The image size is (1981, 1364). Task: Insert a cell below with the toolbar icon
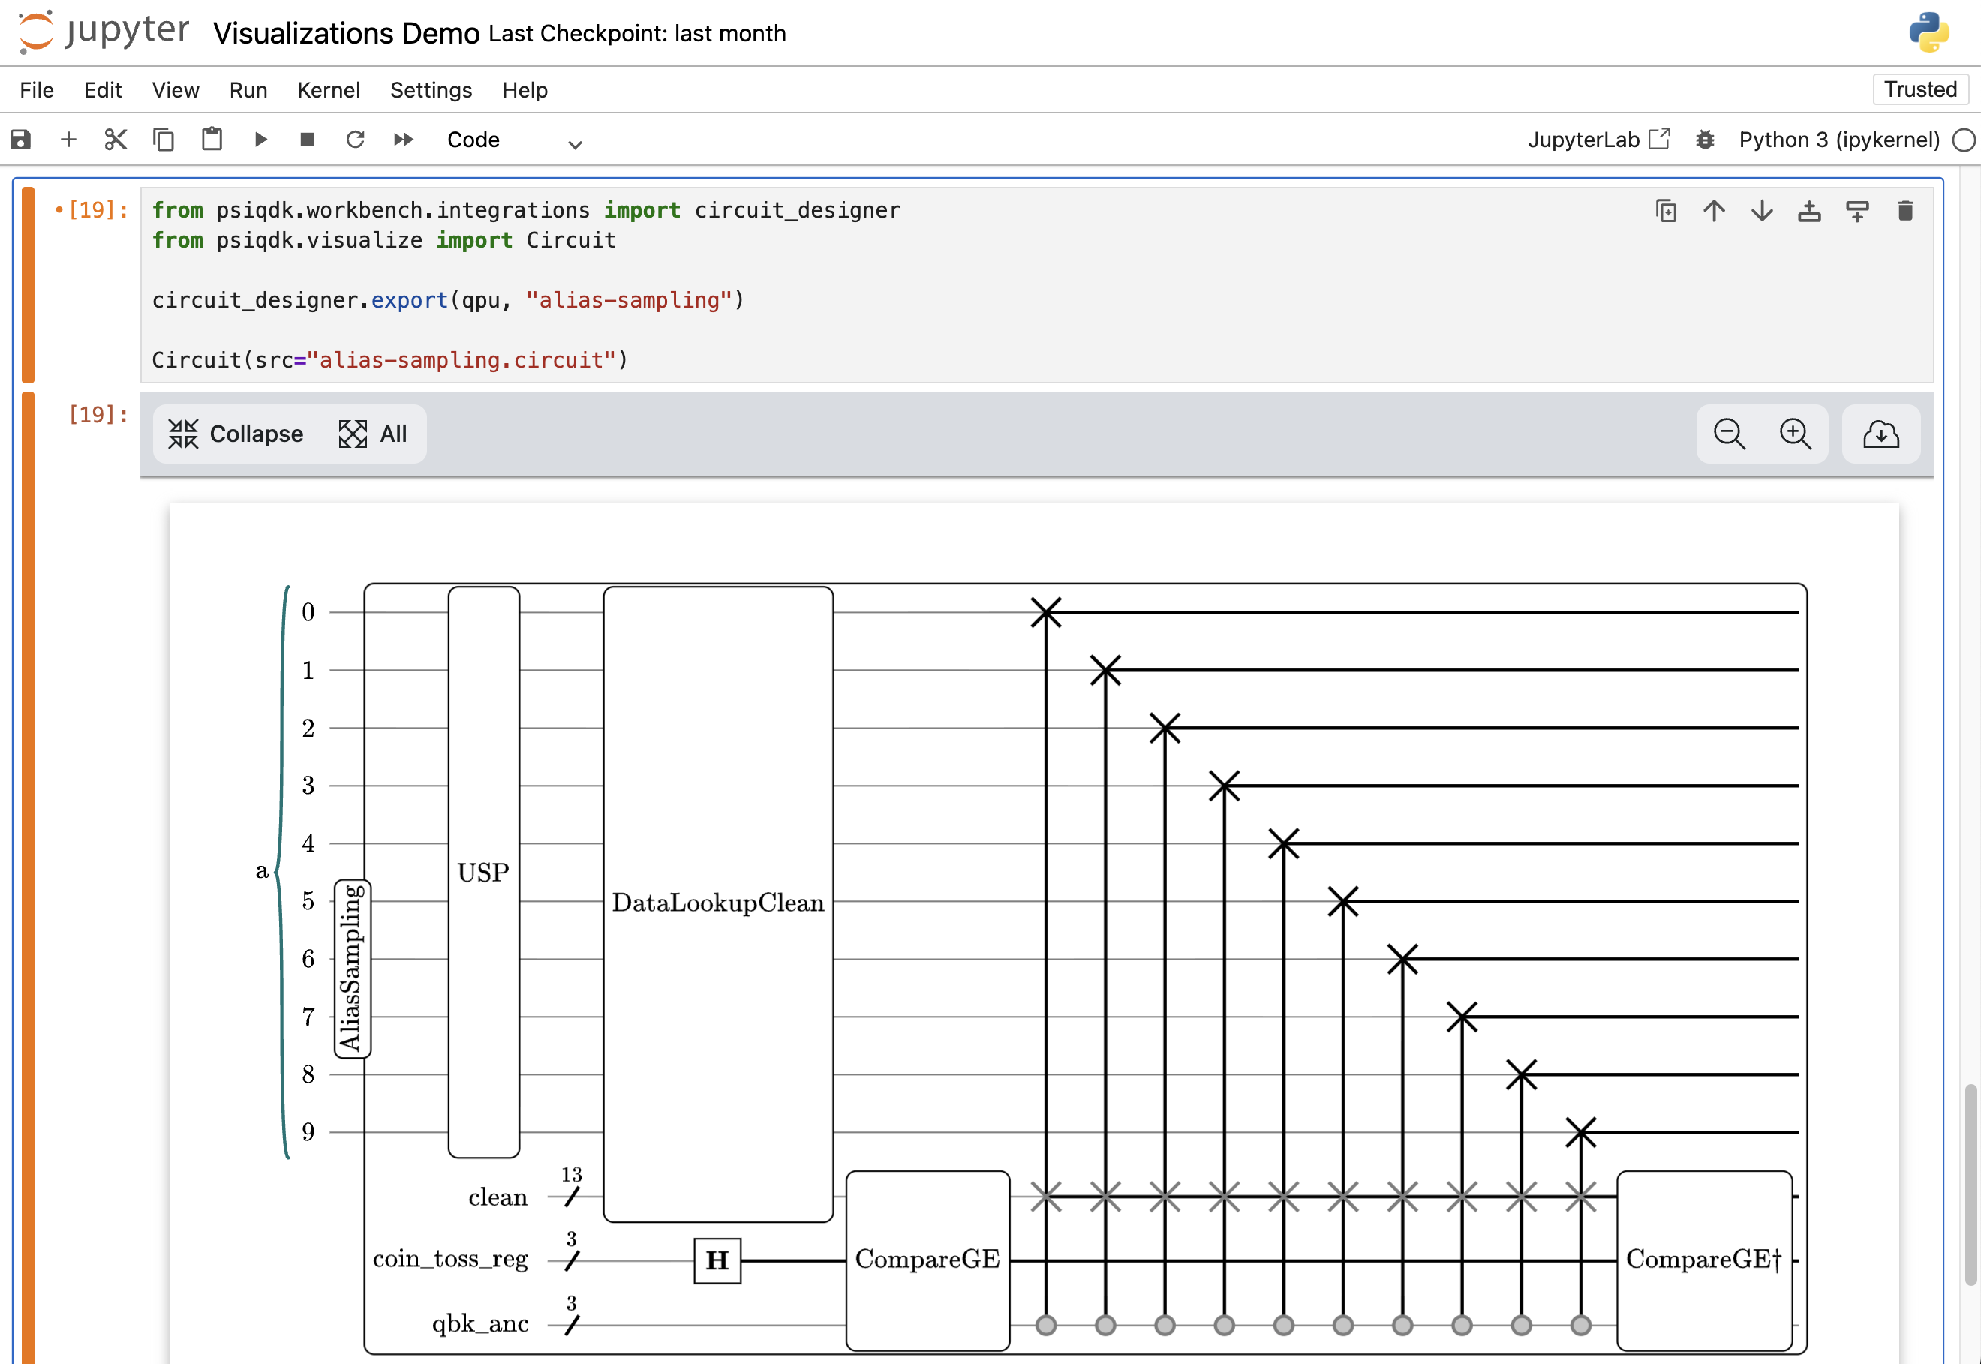(x=1857, y=210)
